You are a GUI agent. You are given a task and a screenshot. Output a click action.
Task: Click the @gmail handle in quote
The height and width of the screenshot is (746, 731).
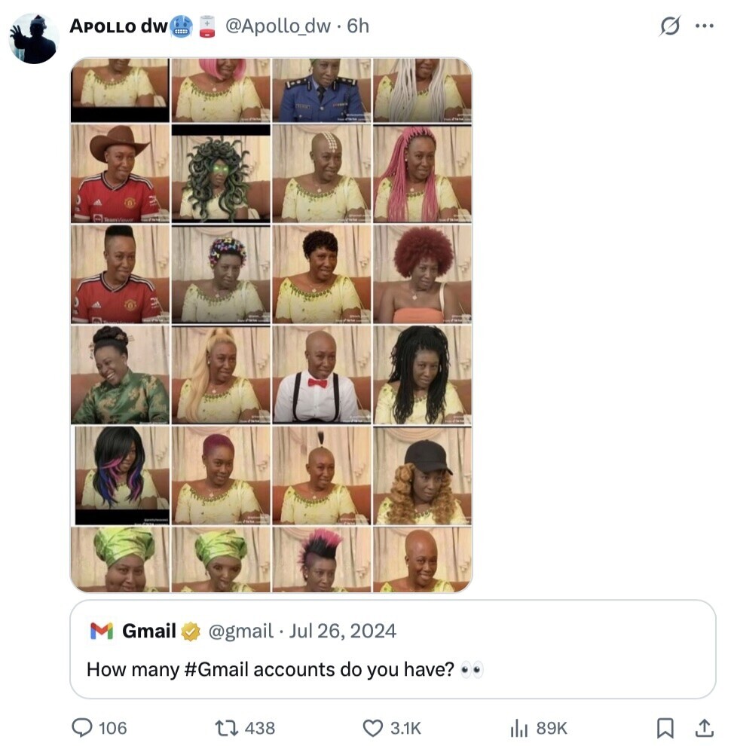tap(240, 631)
